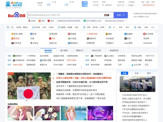Open 新浪·微博 site link
Screen dimensions: 163x122
click(17, 34)
